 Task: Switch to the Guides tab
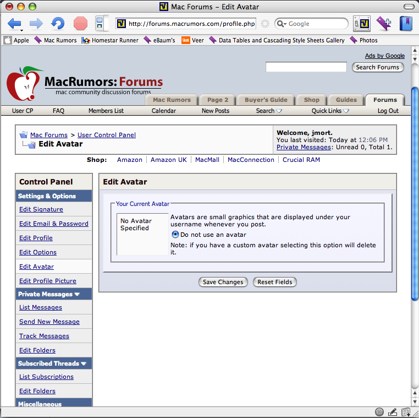pyautogui.click(x=346, y=100)
